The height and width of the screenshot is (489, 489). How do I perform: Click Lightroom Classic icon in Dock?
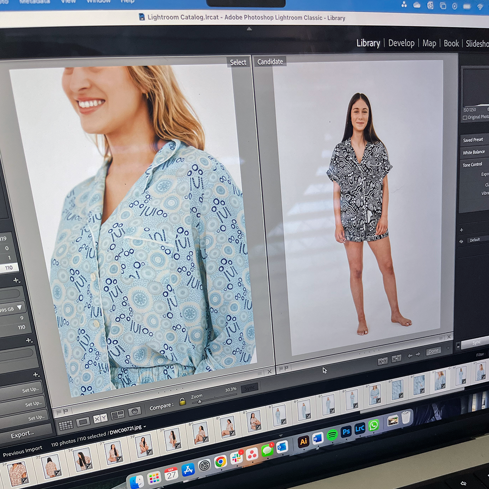(360, 428)
